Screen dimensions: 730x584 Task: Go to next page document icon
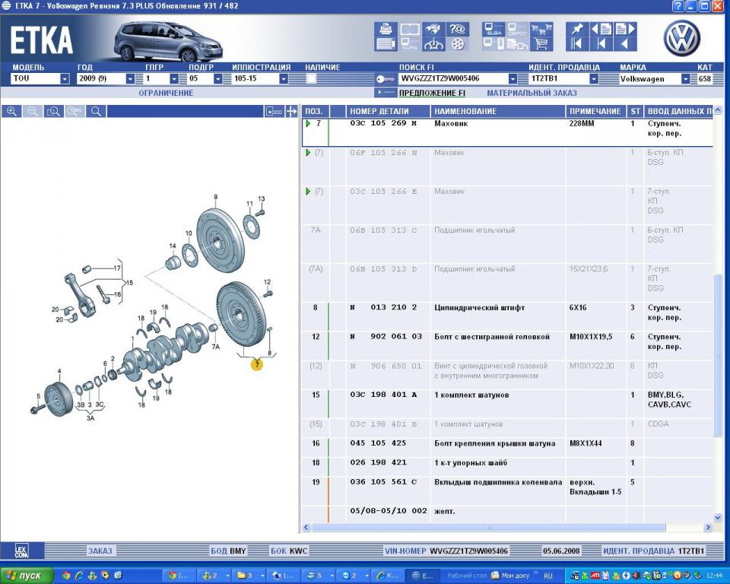625,30
